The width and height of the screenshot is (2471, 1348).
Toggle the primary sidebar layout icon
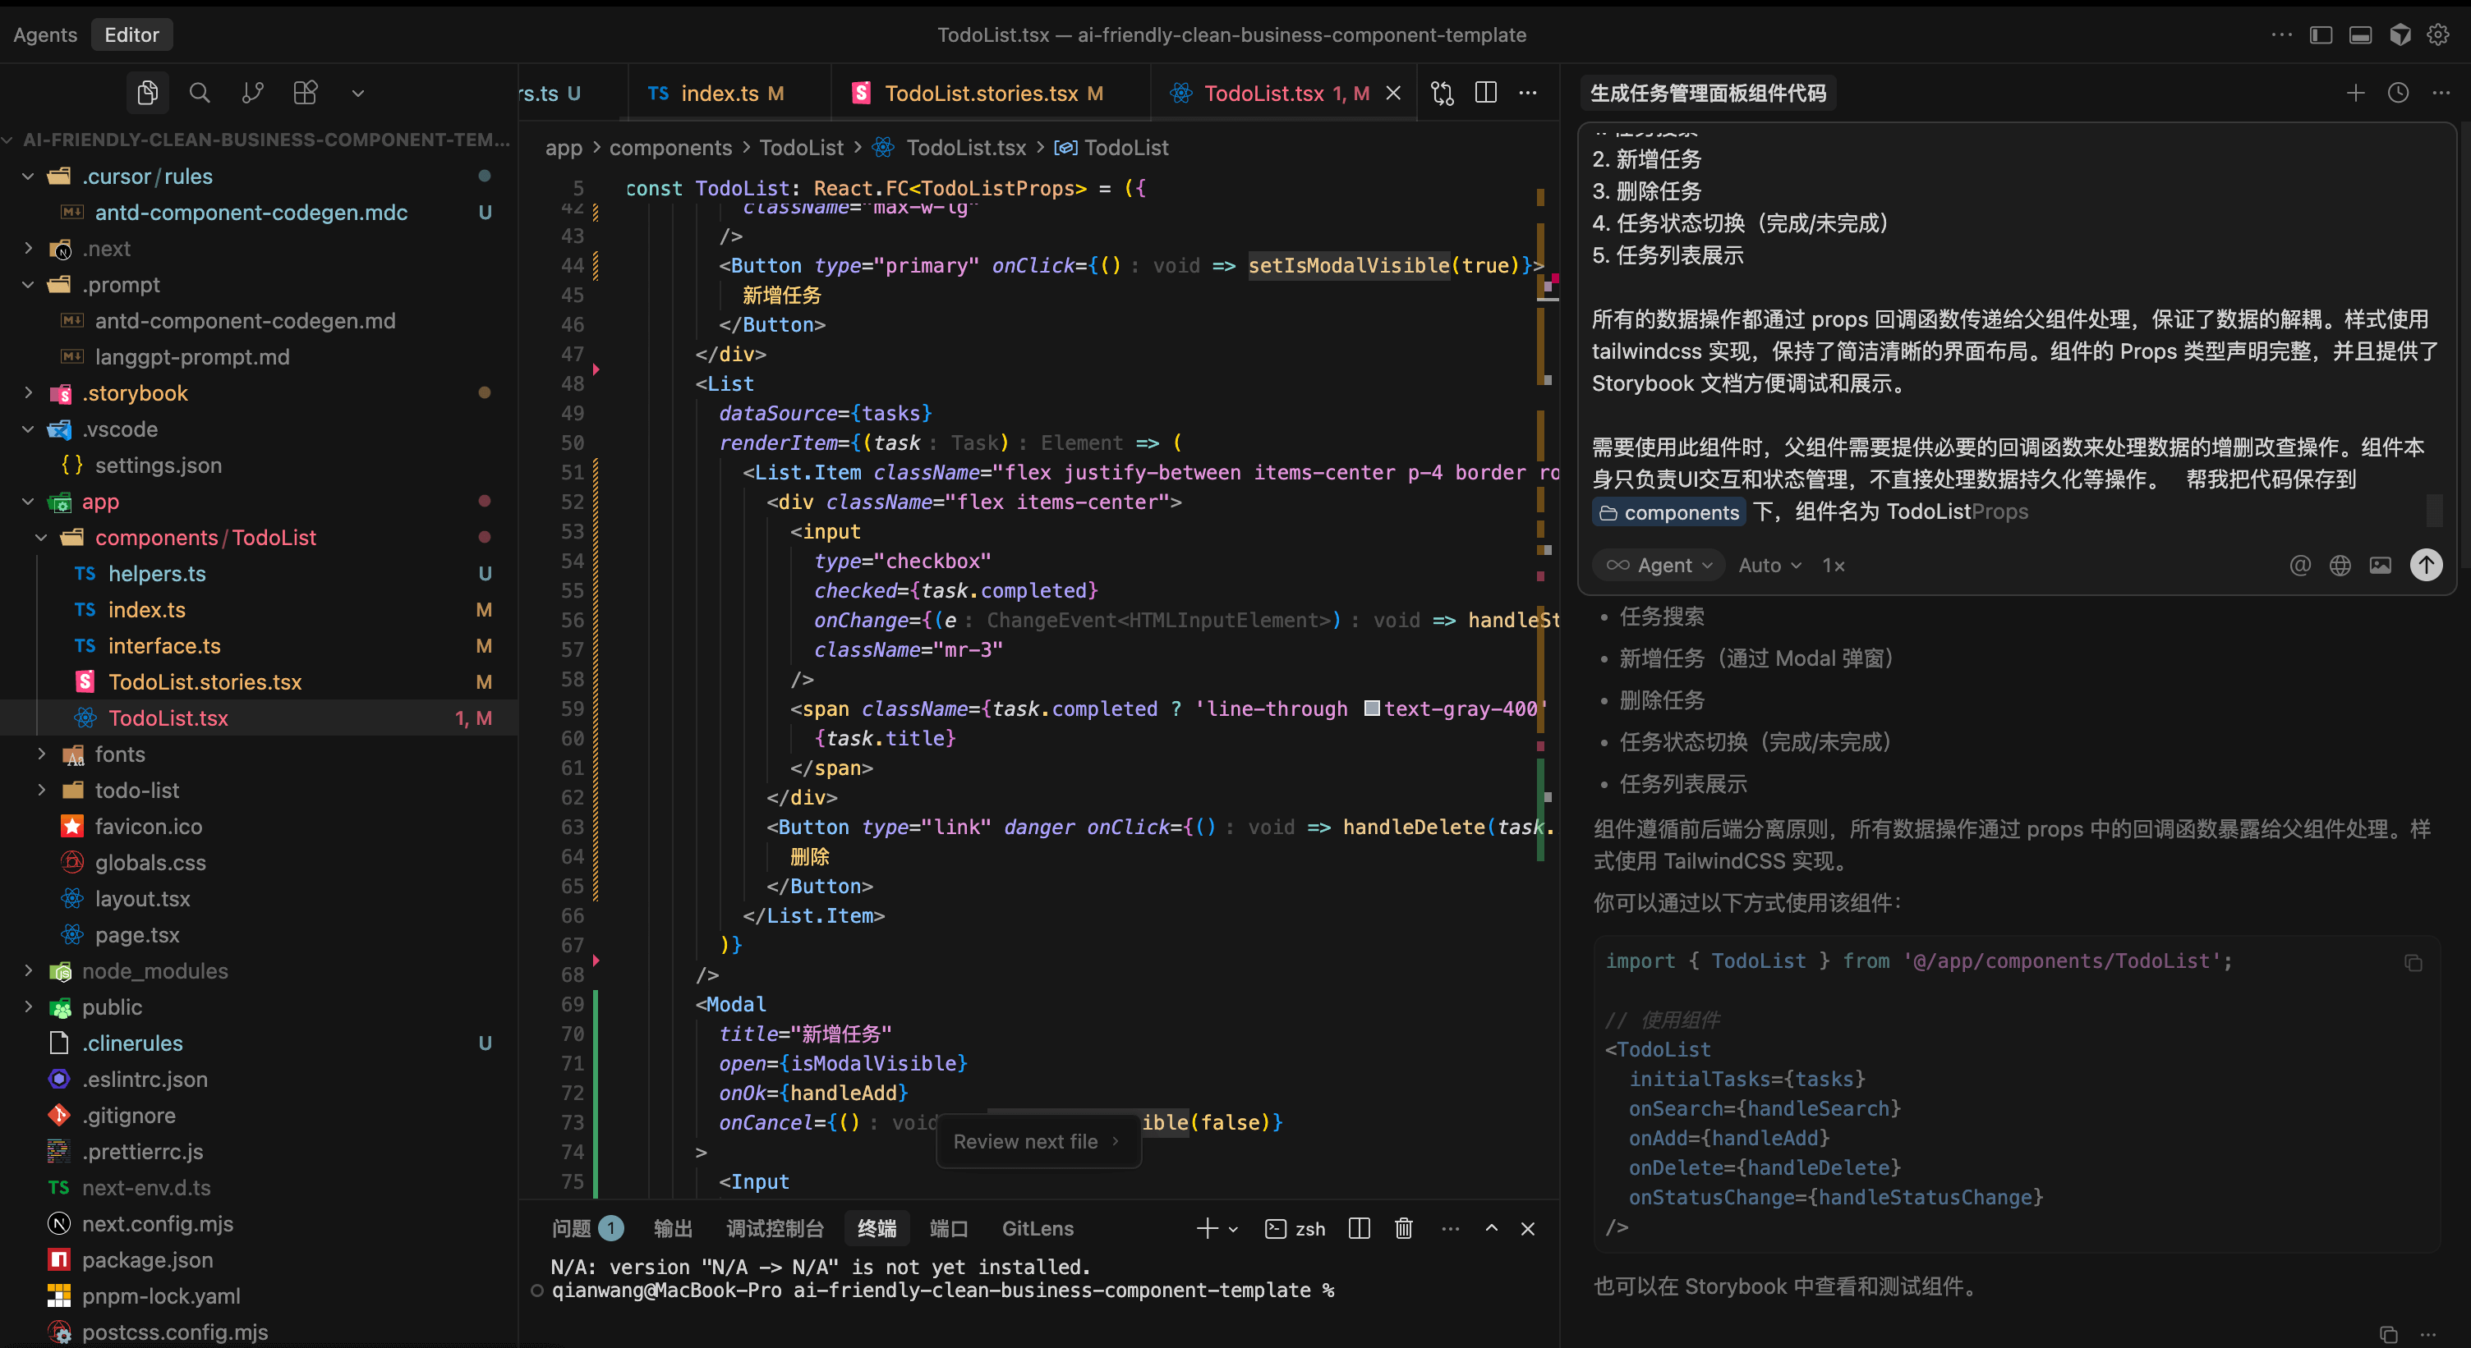(x=2321, y=35)
